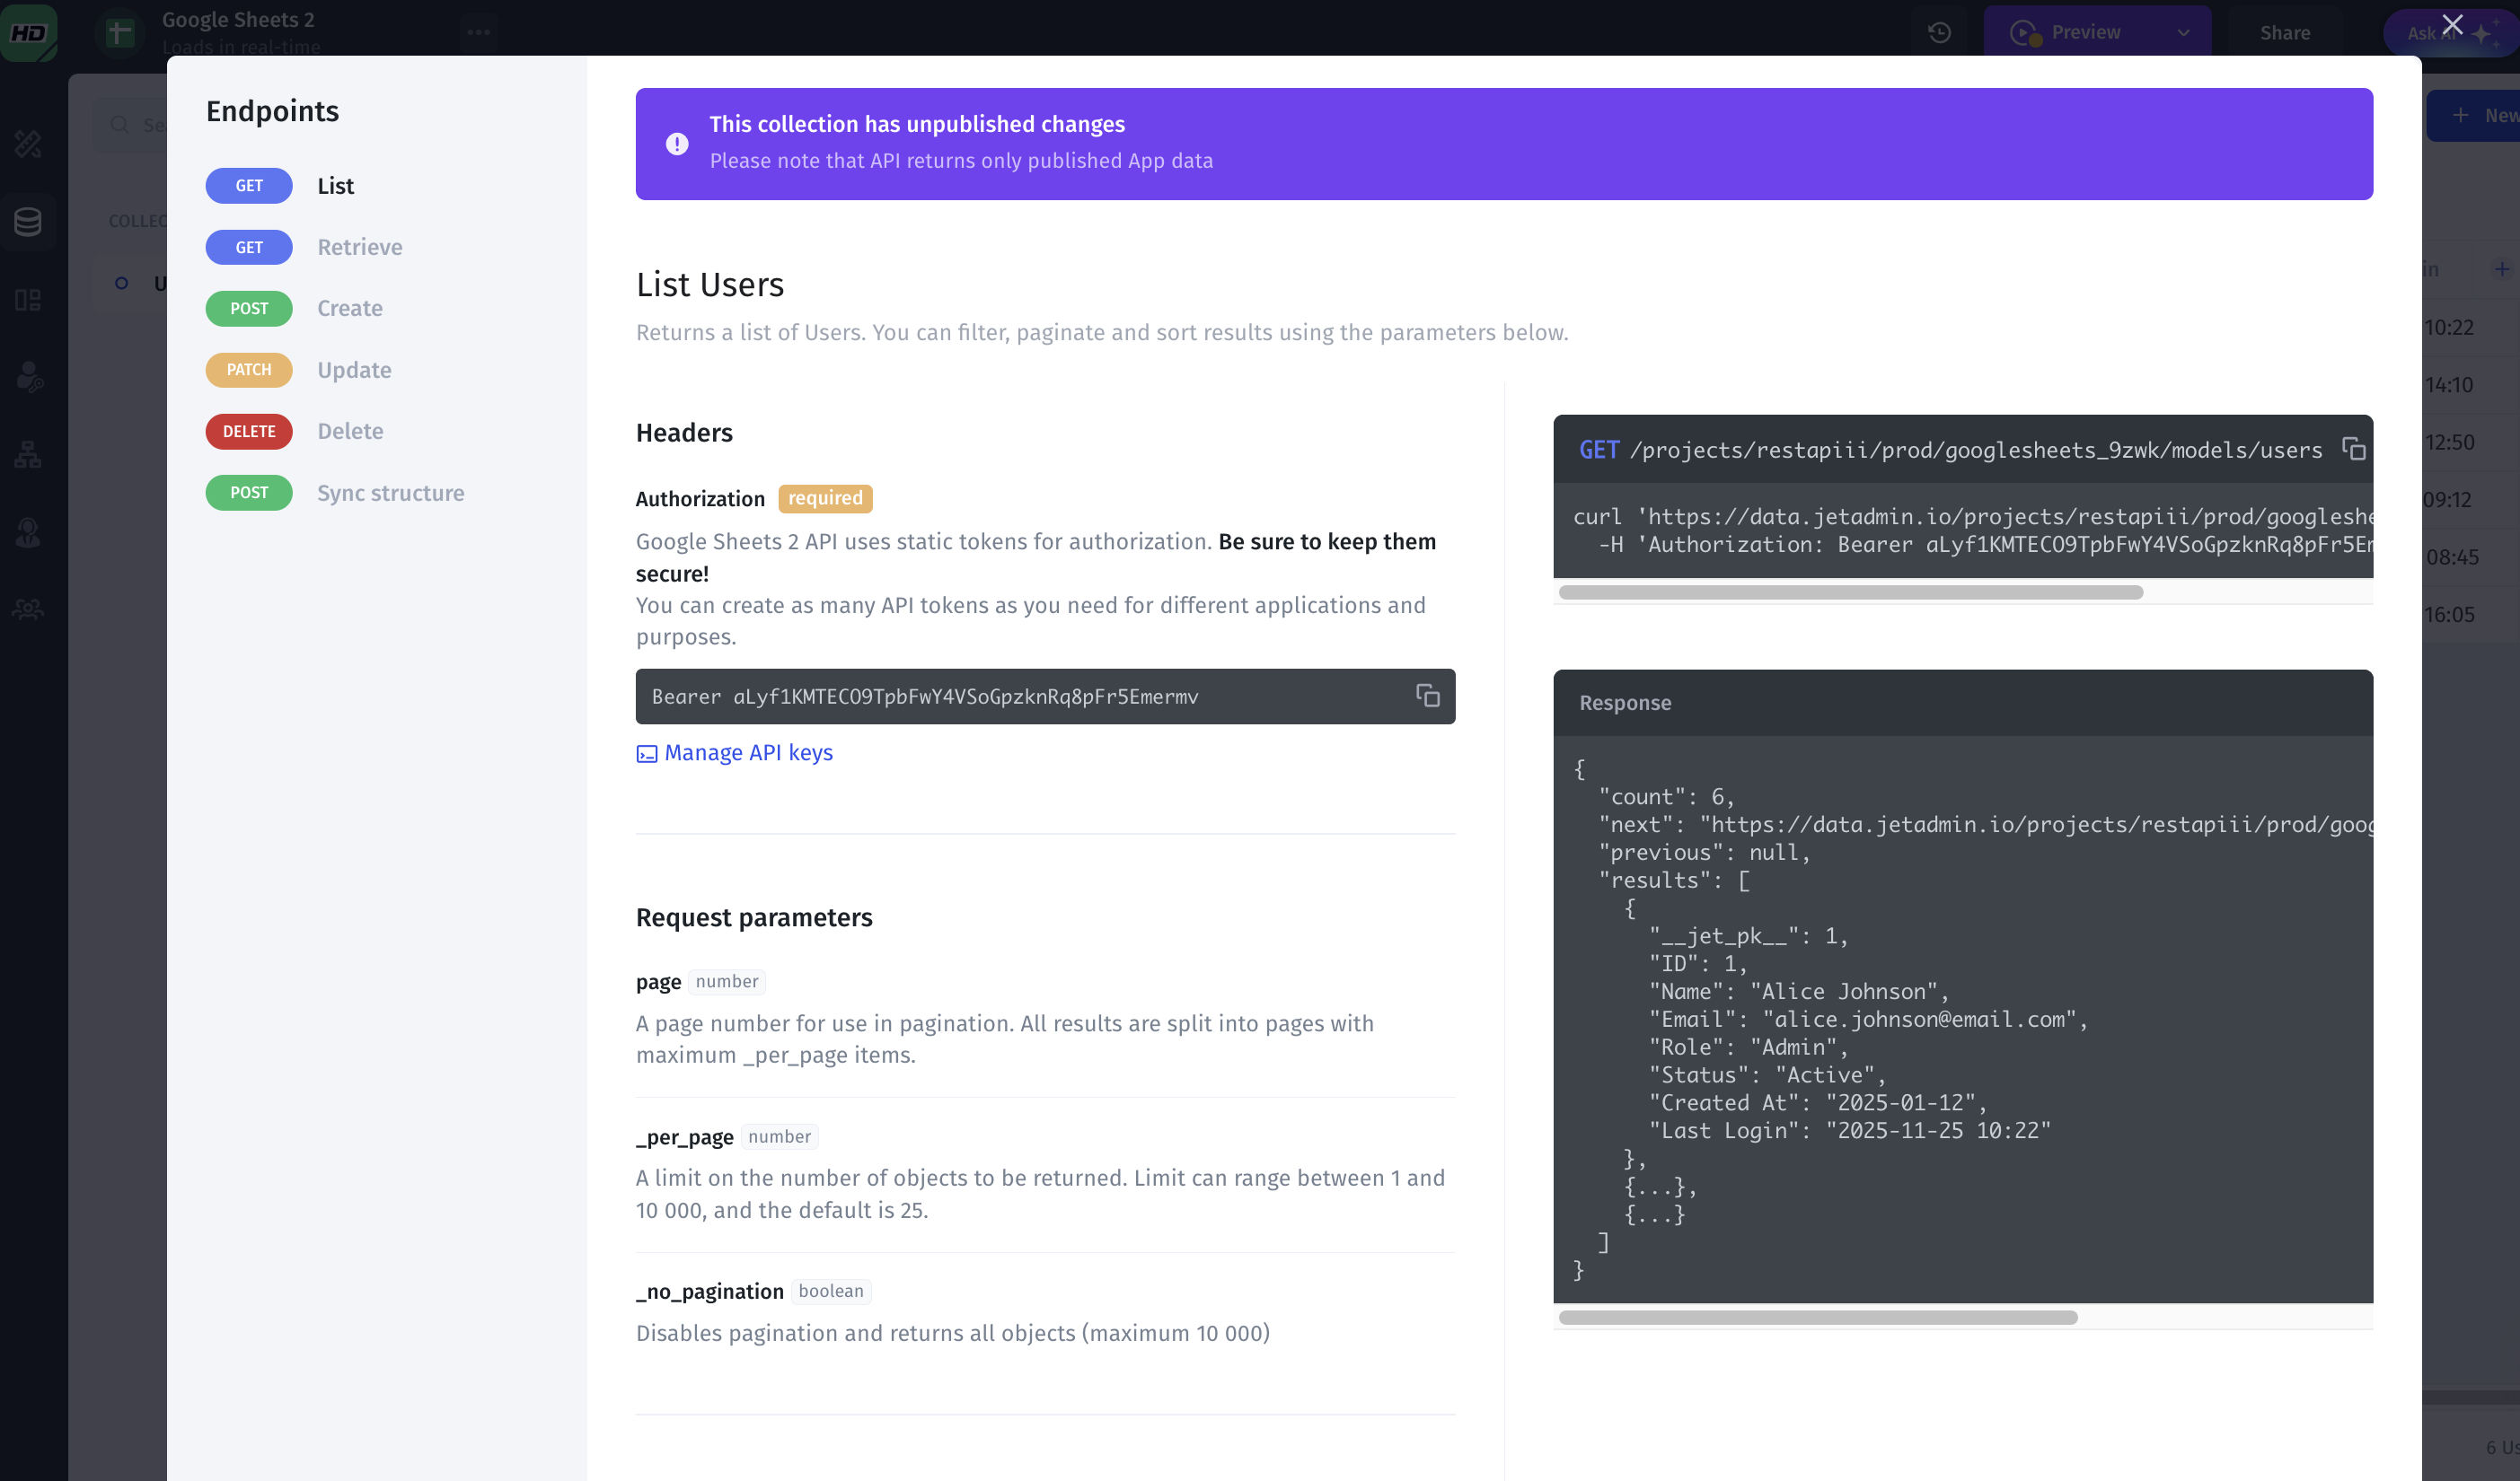Screen dimensions: 2520x1481
Task: Click the Manage API keys link
Action: point(747,752)
